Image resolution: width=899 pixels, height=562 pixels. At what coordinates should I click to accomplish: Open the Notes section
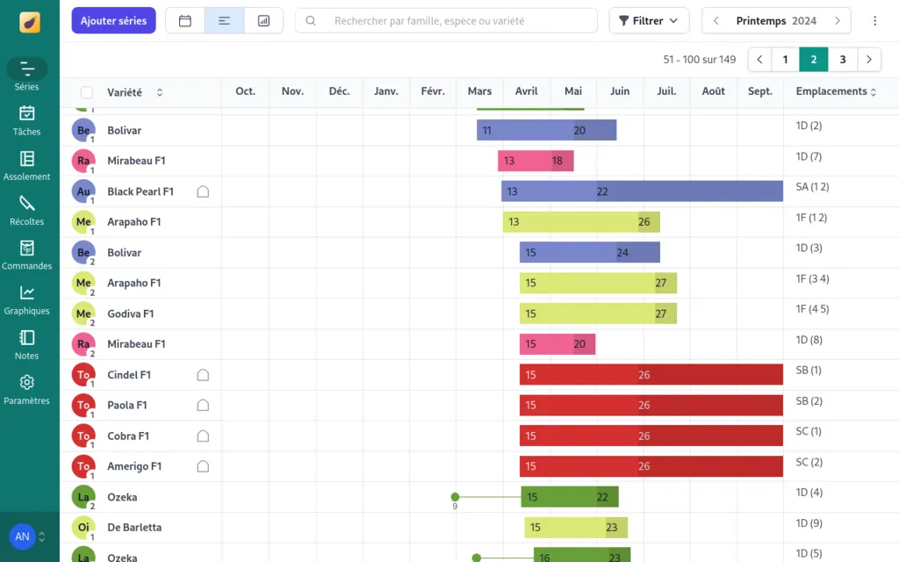pyautogui.click(x=26, y=344)
